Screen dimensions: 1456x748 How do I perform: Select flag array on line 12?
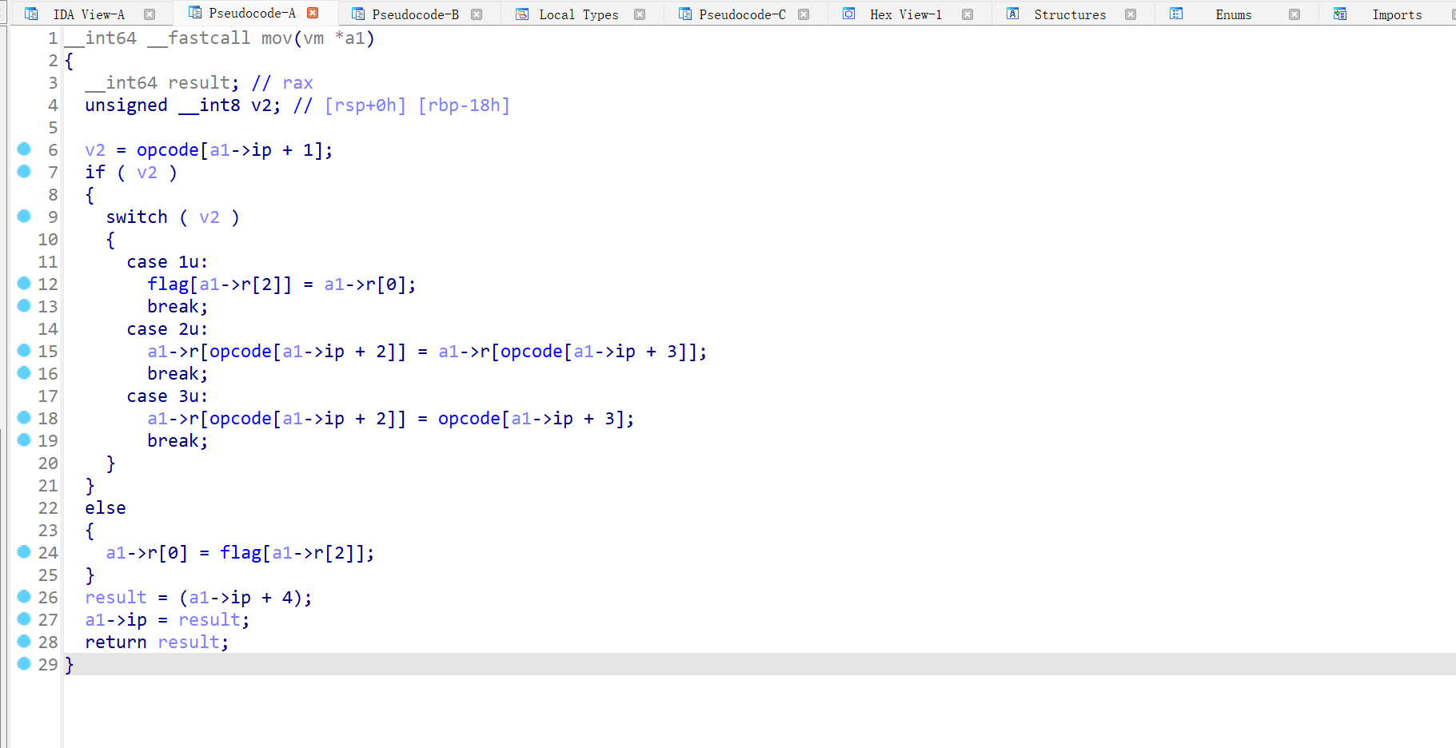(168, 284)
